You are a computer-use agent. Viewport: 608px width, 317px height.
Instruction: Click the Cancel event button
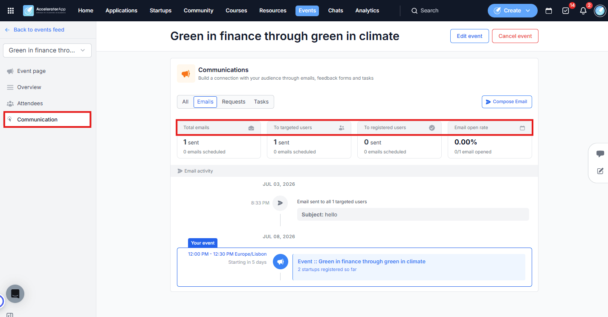coord(515,36)
